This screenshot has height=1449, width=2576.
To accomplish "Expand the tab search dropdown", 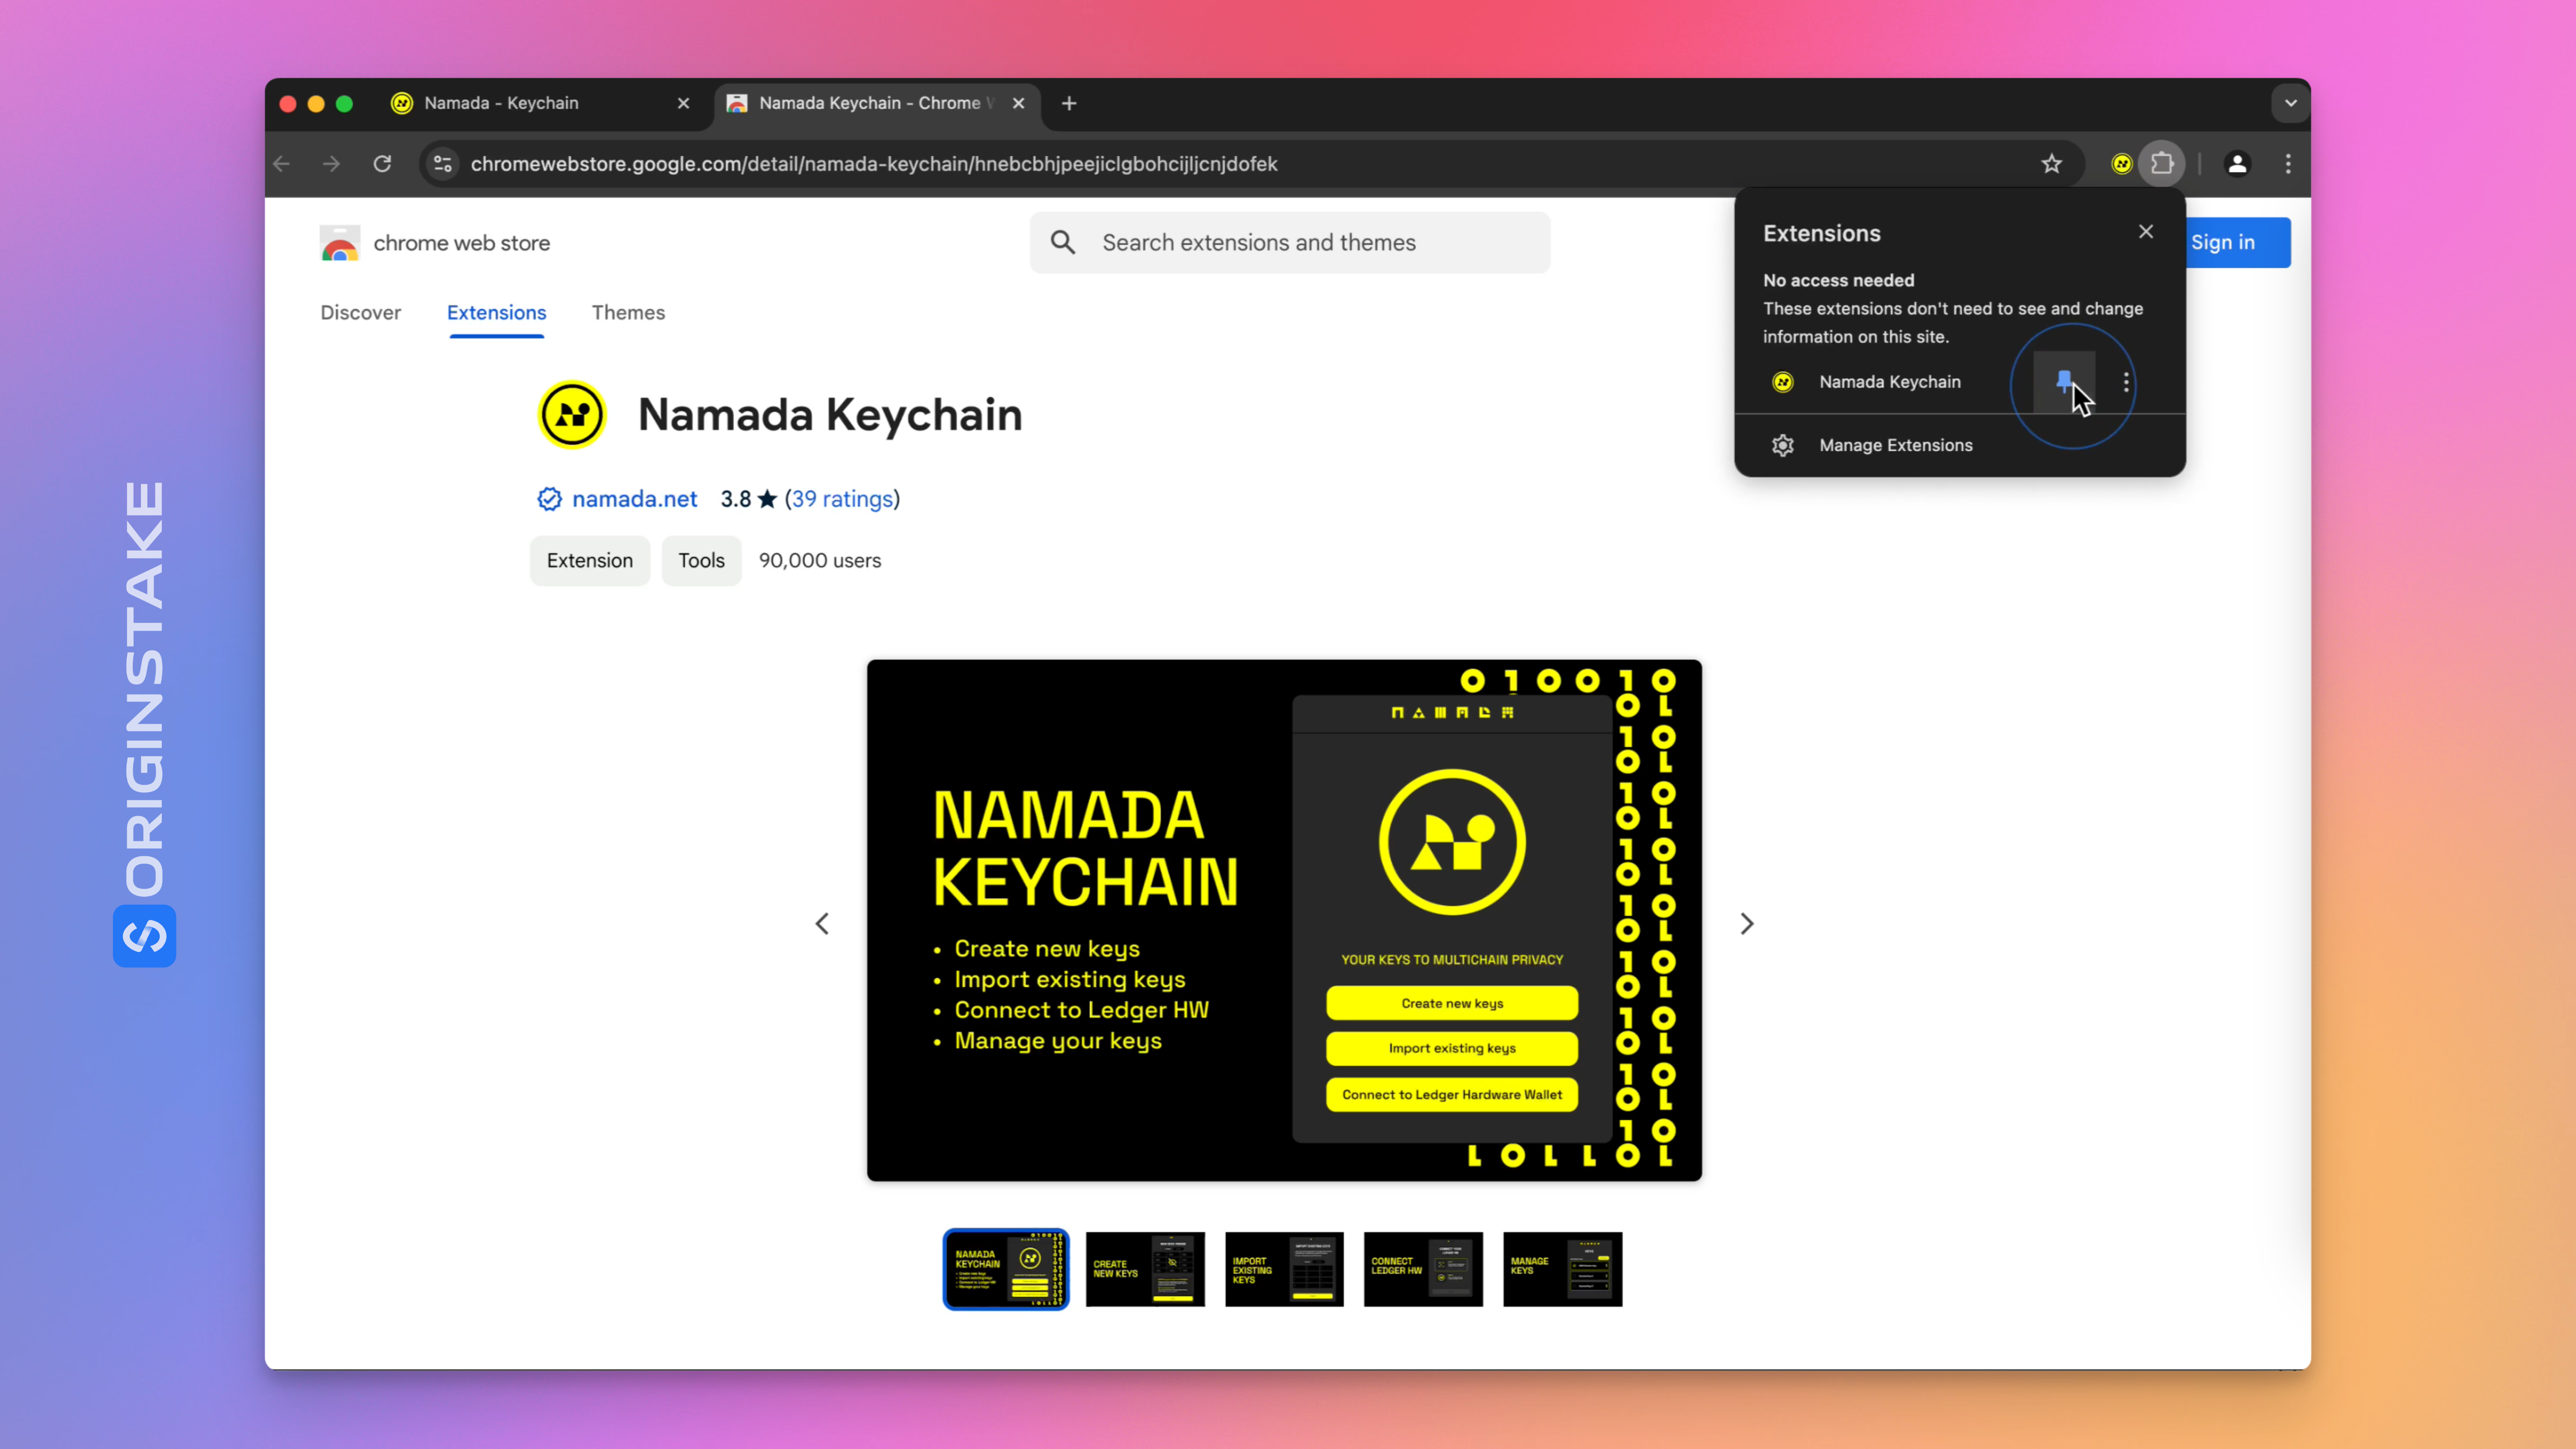I will pos(2290,103).
